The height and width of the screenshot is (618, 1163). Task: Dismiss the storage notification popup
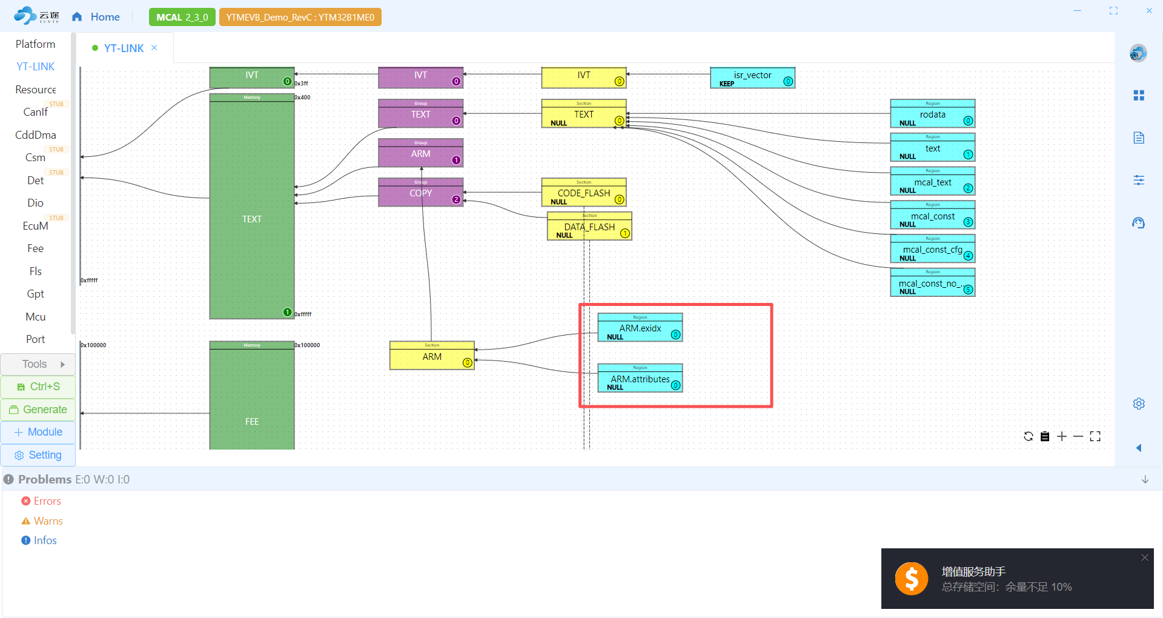1144,557
